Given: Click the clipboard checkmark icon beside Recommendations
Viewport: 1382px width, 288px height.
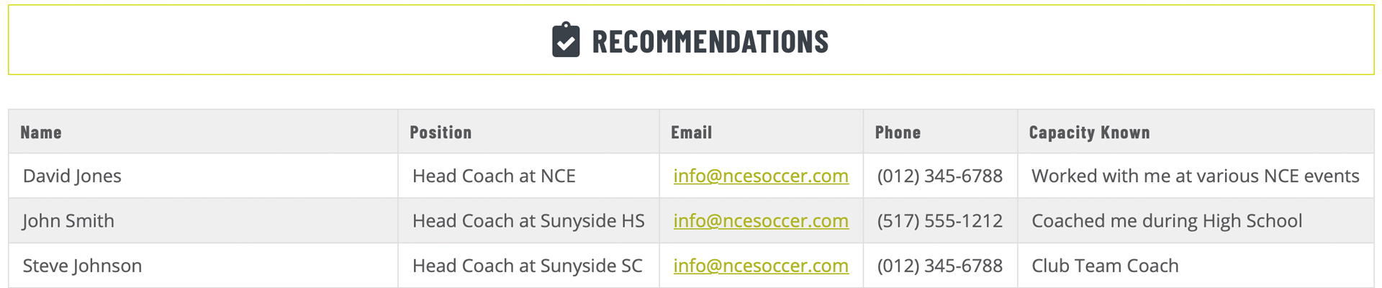Looking at the screenshot, I should tap(566, 40).
